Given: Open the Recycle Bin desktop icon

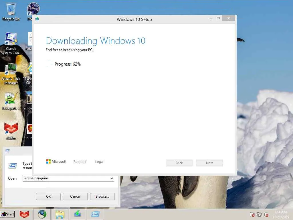Looking at the screenshot, I should tap(11, 11).
